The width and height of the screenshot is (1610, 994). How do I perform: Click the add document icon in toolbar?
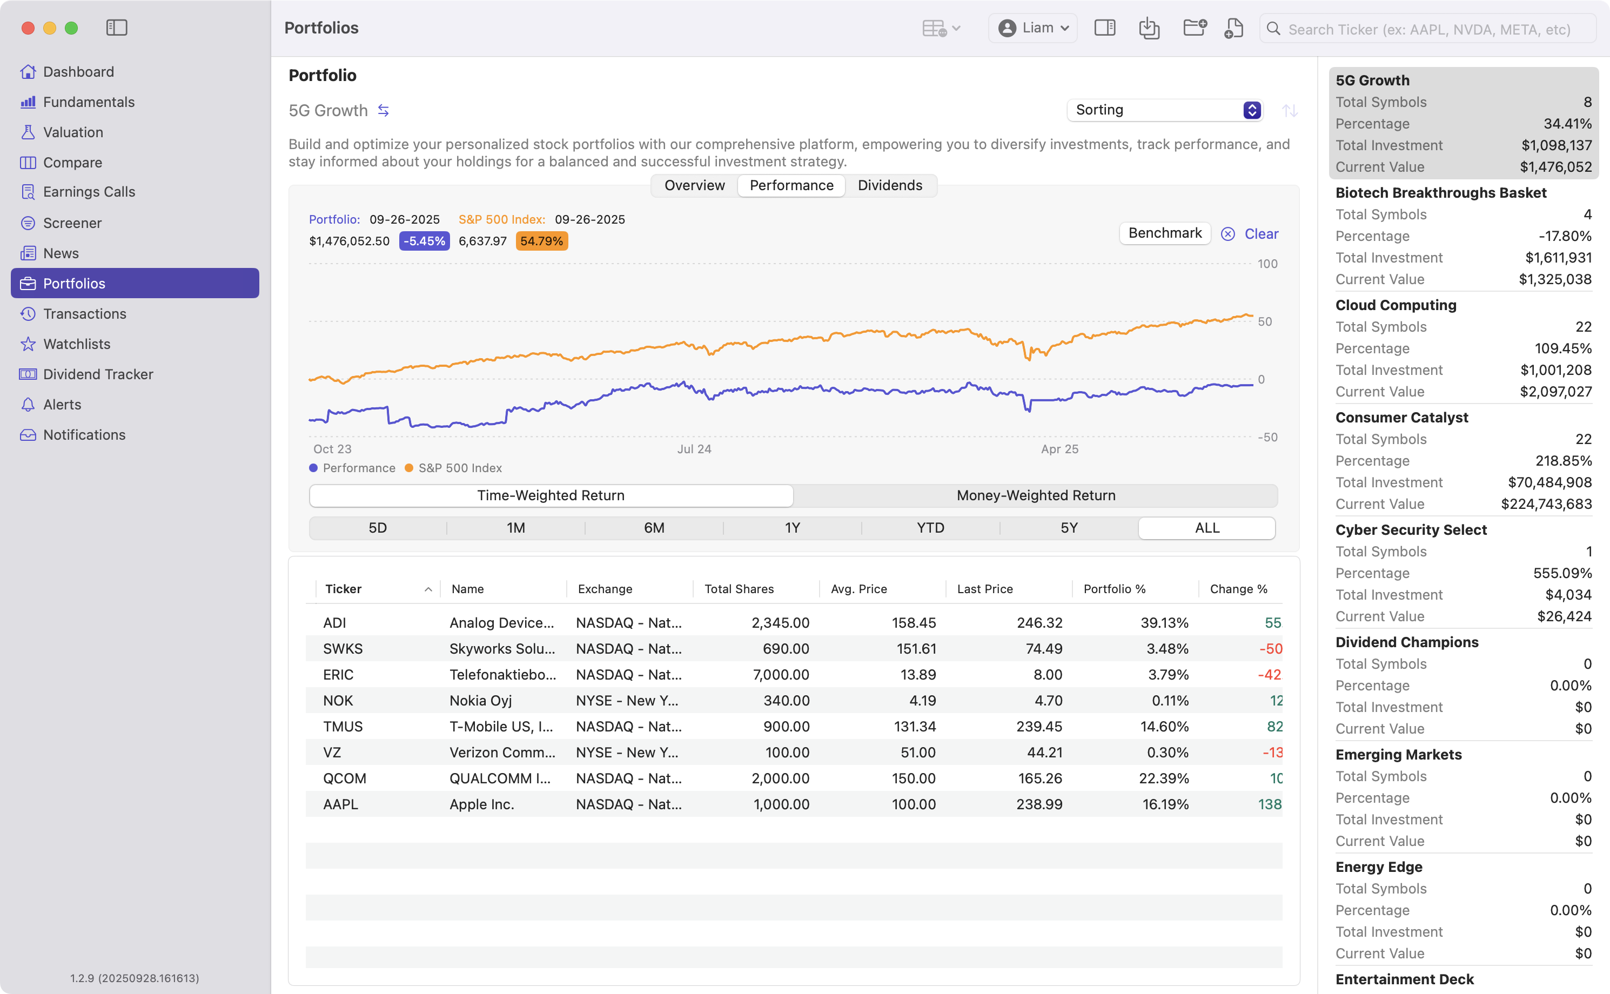[x=1233, y=28]
